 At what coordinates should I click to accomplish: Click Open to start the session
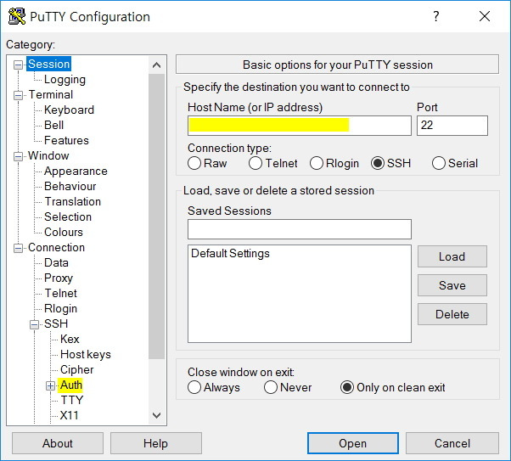[x=353, y=443]
